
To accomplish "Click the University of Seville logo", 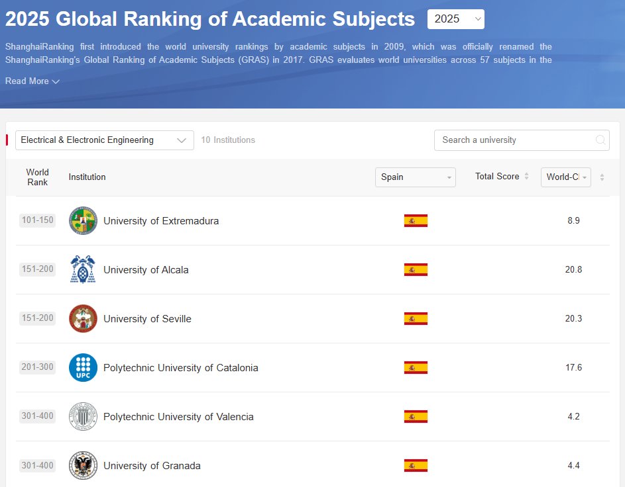I will 83,318.
